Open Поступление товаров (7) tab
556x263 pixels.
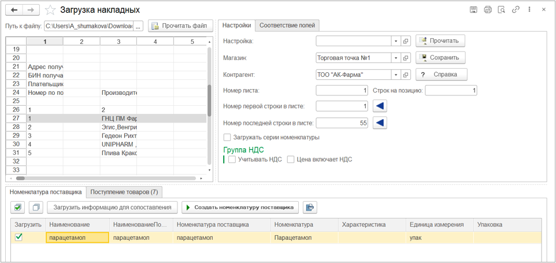(x=124, y=192)
